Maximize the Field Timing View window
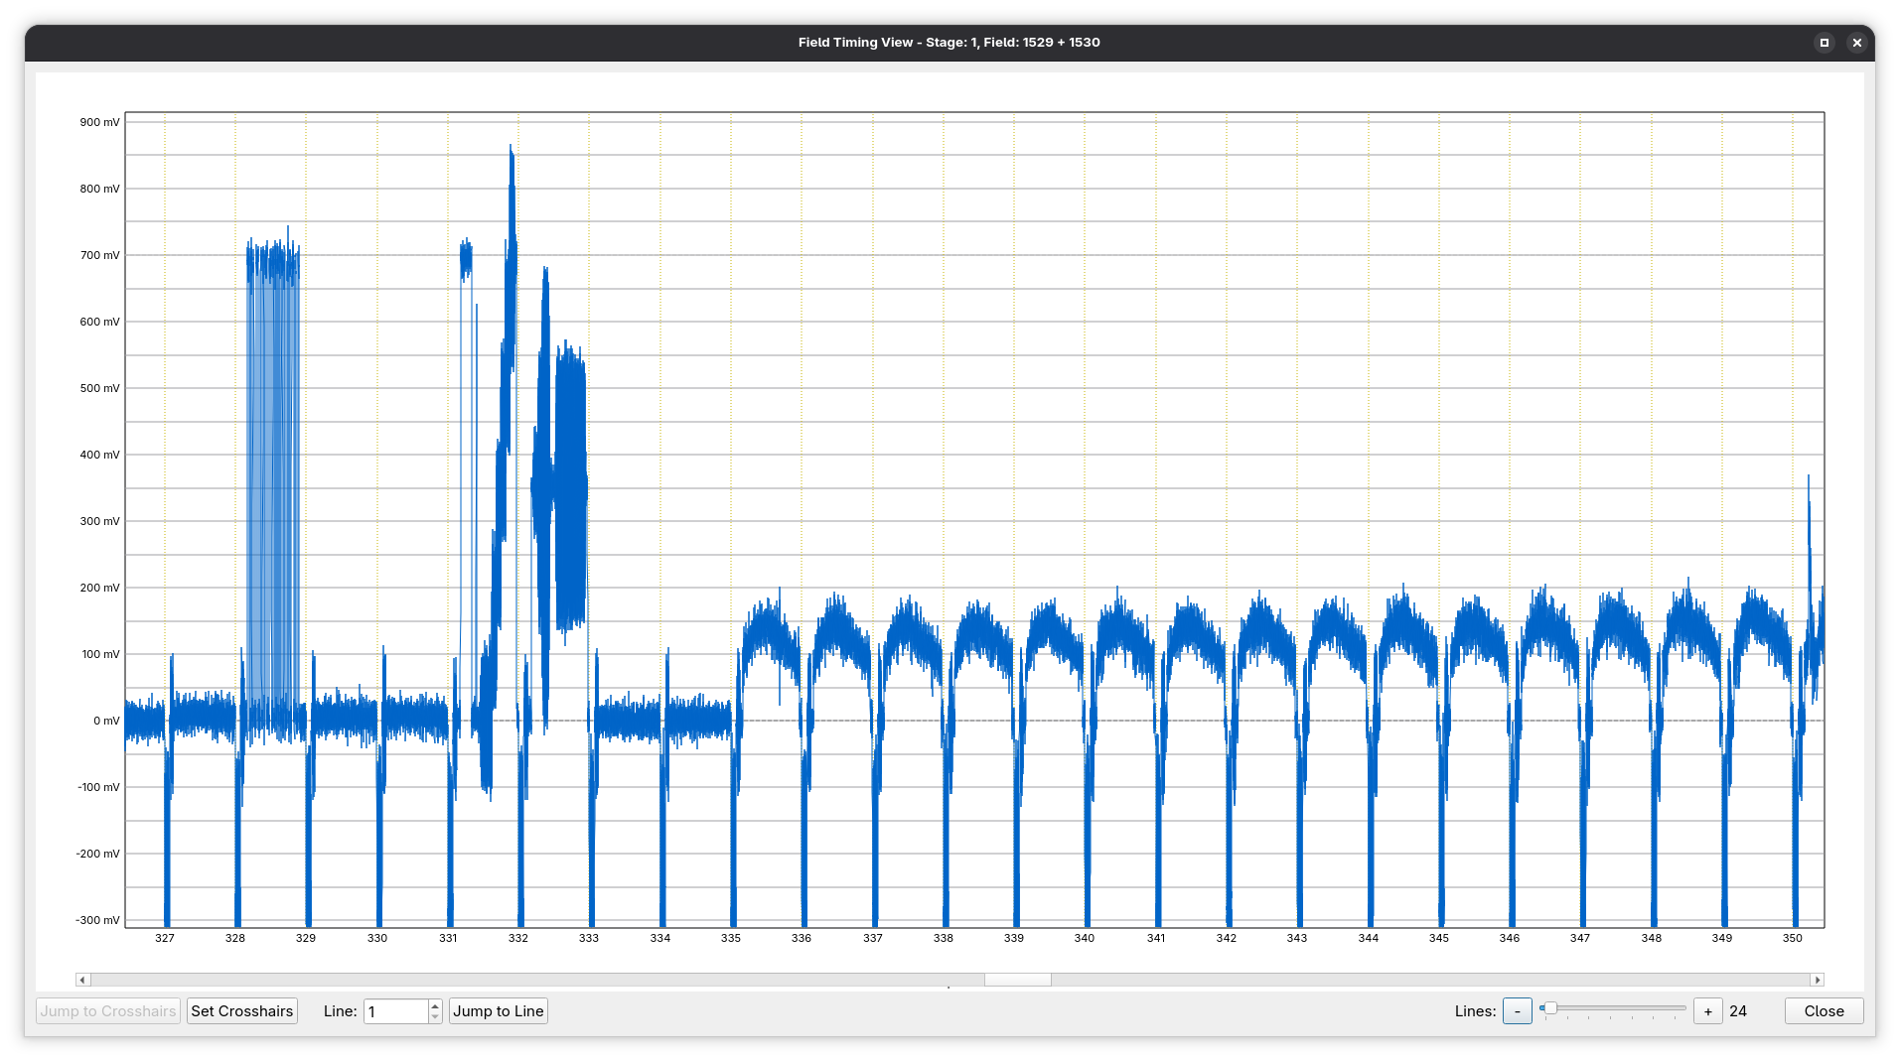This screenshot has width=1900, height=1061. click(x=1824, y=43)
